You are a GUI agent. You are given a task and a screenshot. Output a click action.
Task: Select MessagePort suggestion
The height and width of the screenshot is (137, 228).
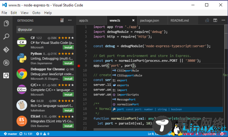[x=167, y=100]
